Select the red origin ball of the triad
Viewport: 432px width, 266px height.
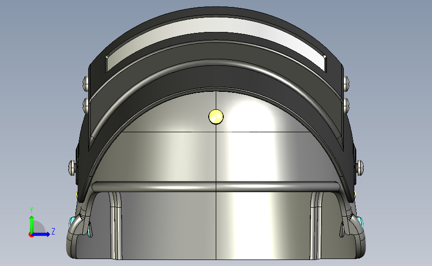click(31, 235)
